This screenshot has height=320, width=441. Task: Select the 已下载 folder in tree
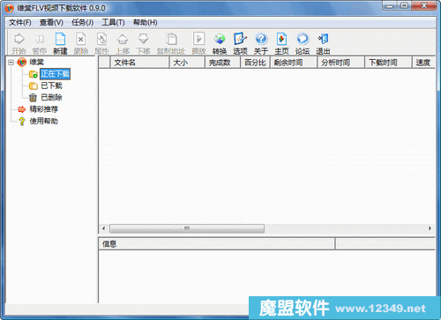click(x=51, y=86)
